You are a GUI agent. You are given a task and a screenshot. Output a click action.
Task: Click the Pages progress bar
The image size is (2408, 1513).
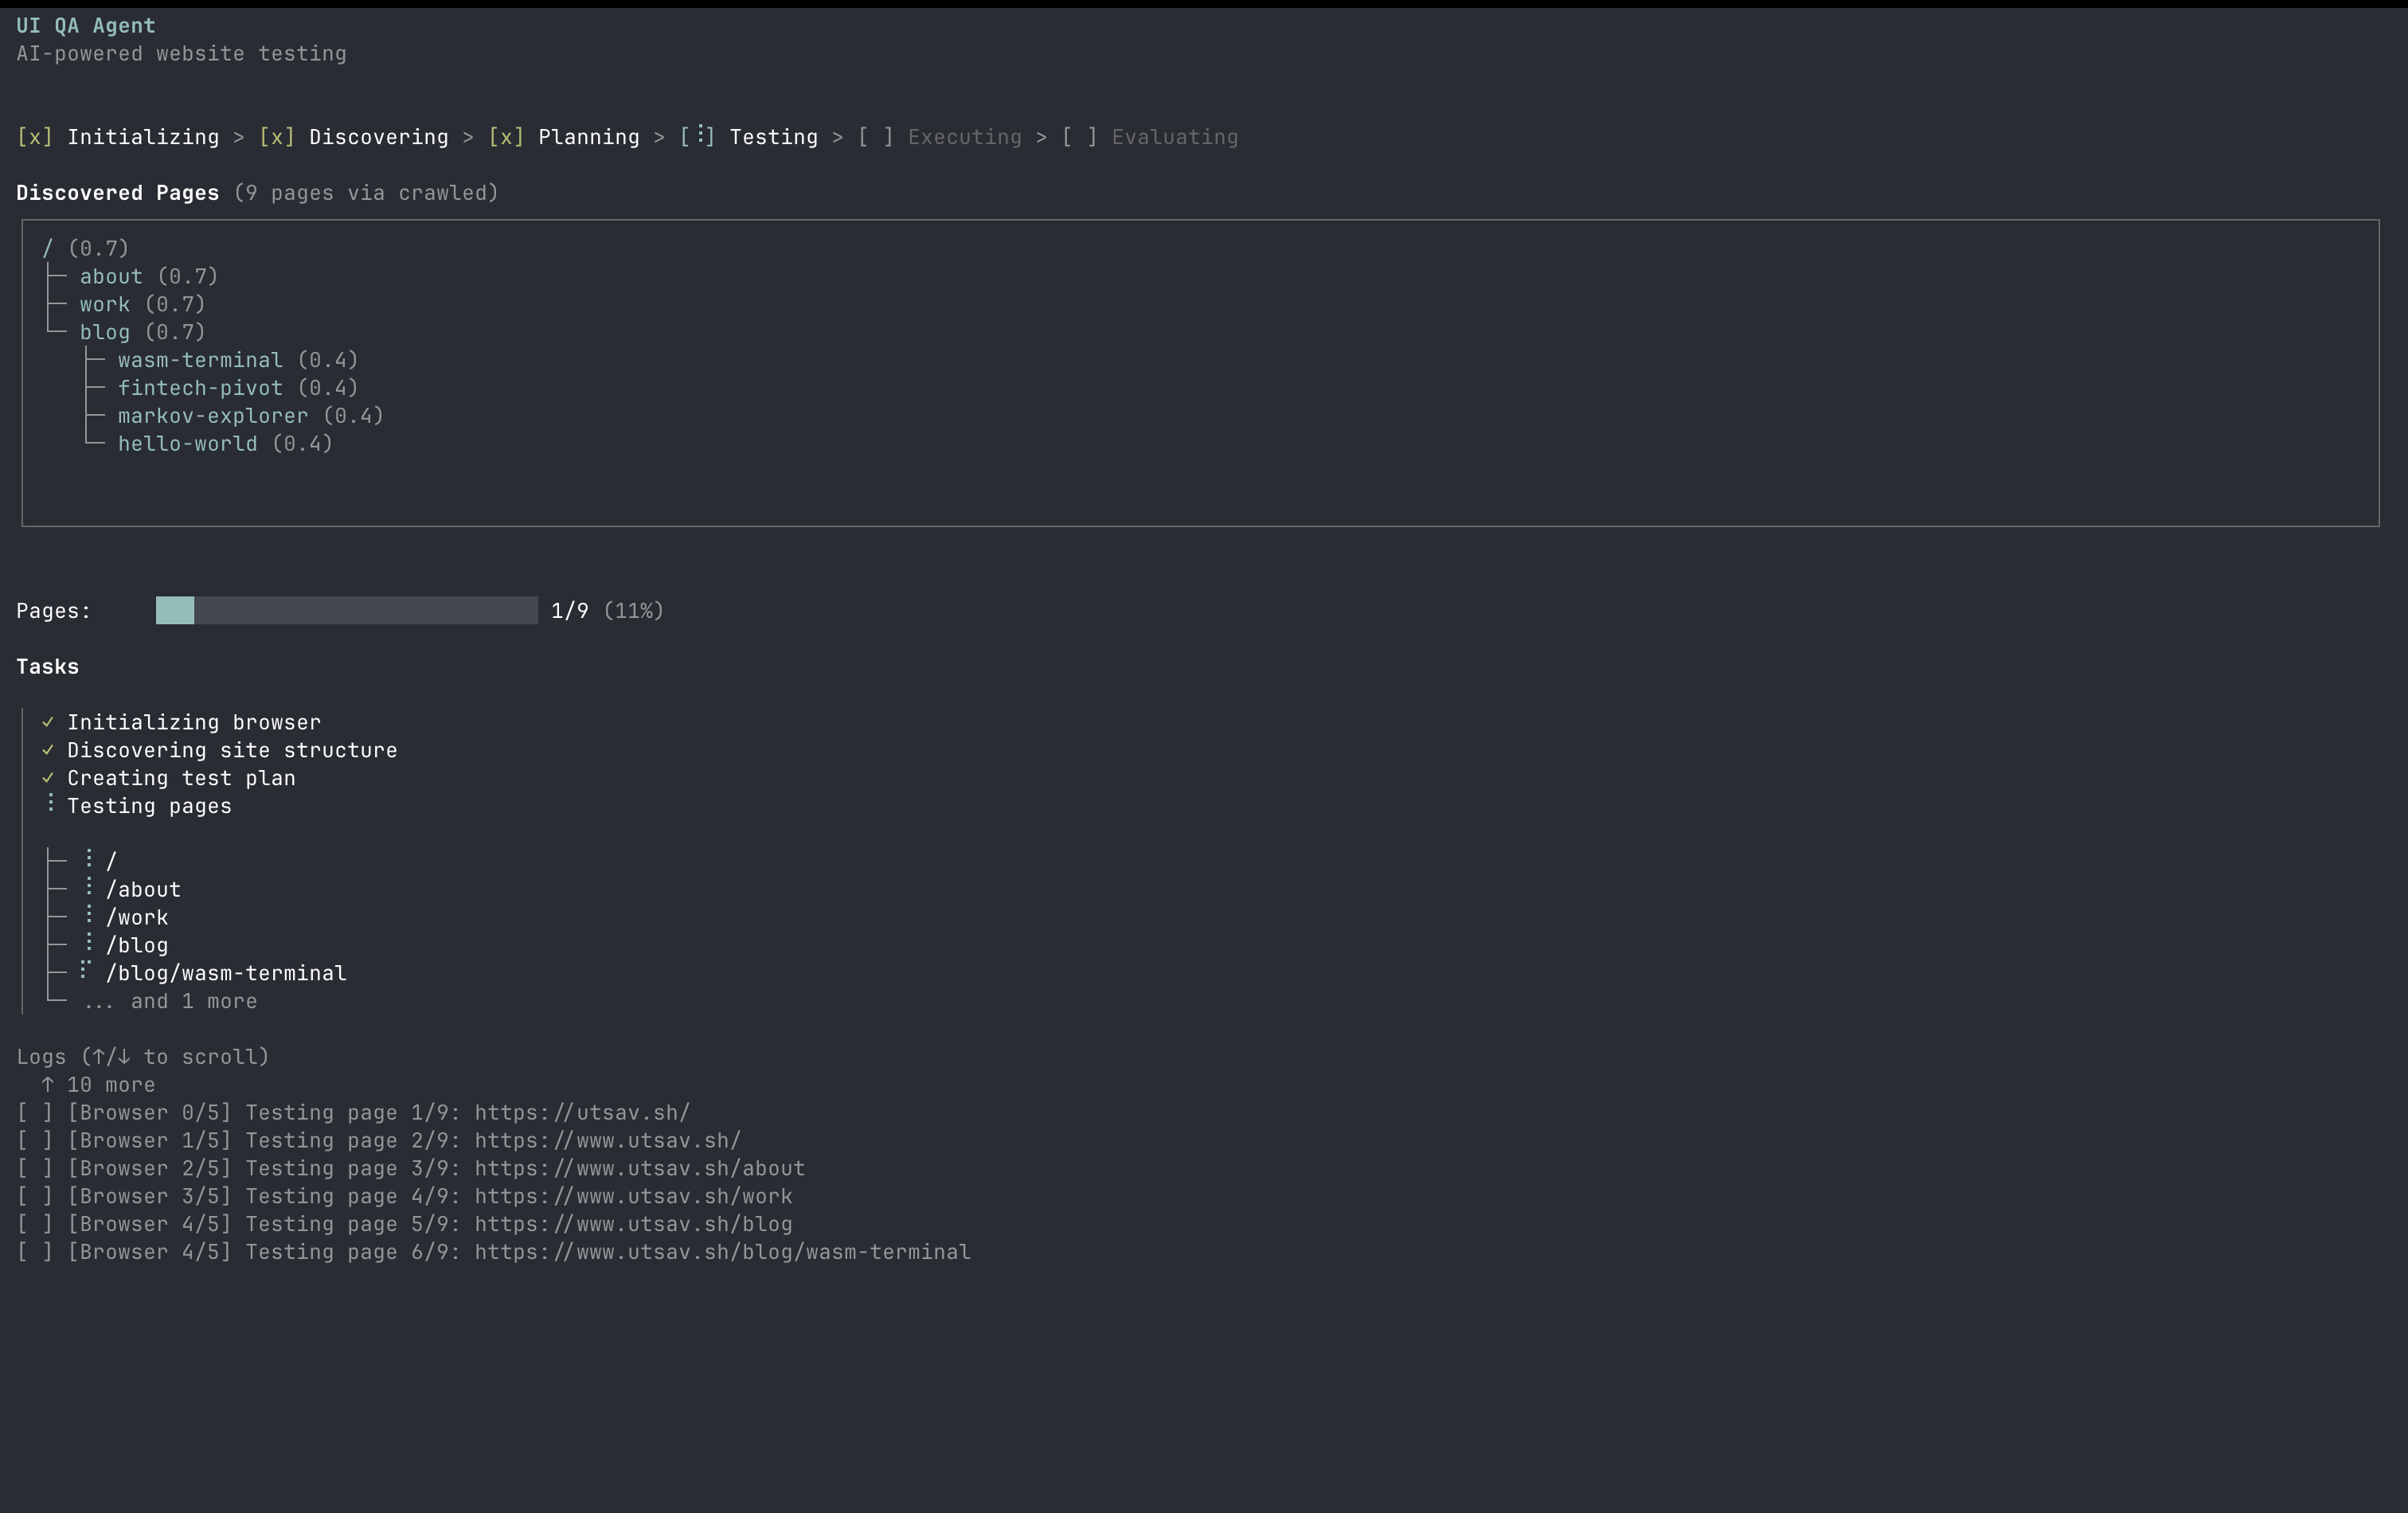click(x=346, y=610)
